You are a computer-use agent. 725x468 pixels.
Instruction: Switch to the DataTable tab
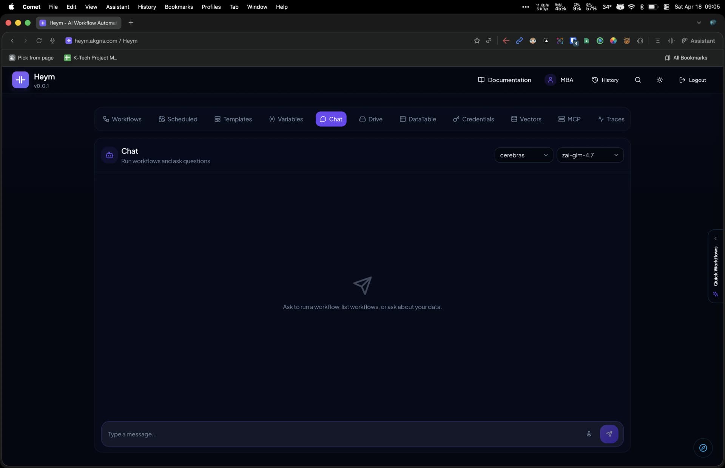tap(418, 119)
